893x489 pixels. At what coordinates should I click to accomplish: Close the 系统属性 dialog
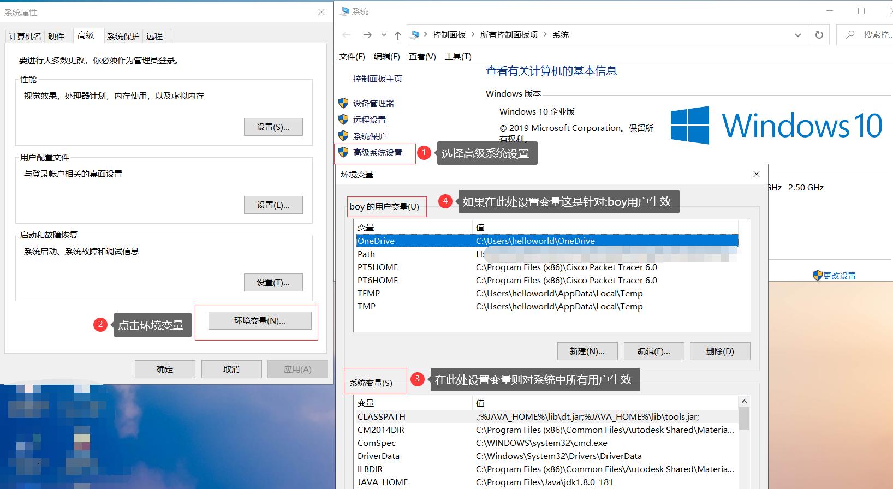coord(322,12)
